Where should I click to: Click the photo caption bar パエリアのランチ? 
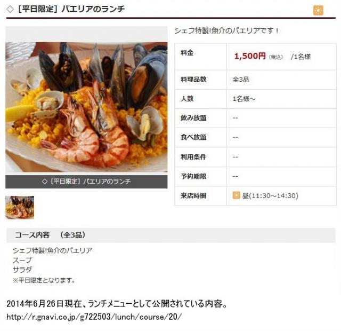86,182
